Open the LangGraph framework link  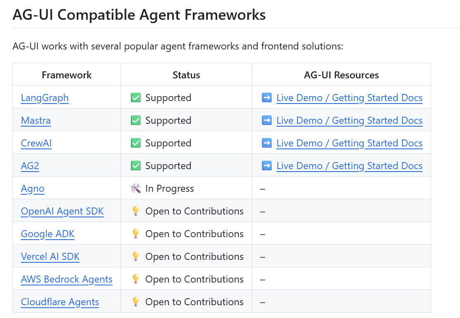point(45,98)
